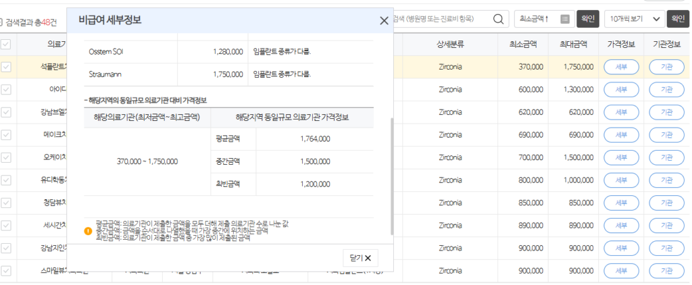Click the Osstem SOI cell in dialog
Screen dimensions: 692x285
coord(130,51)
